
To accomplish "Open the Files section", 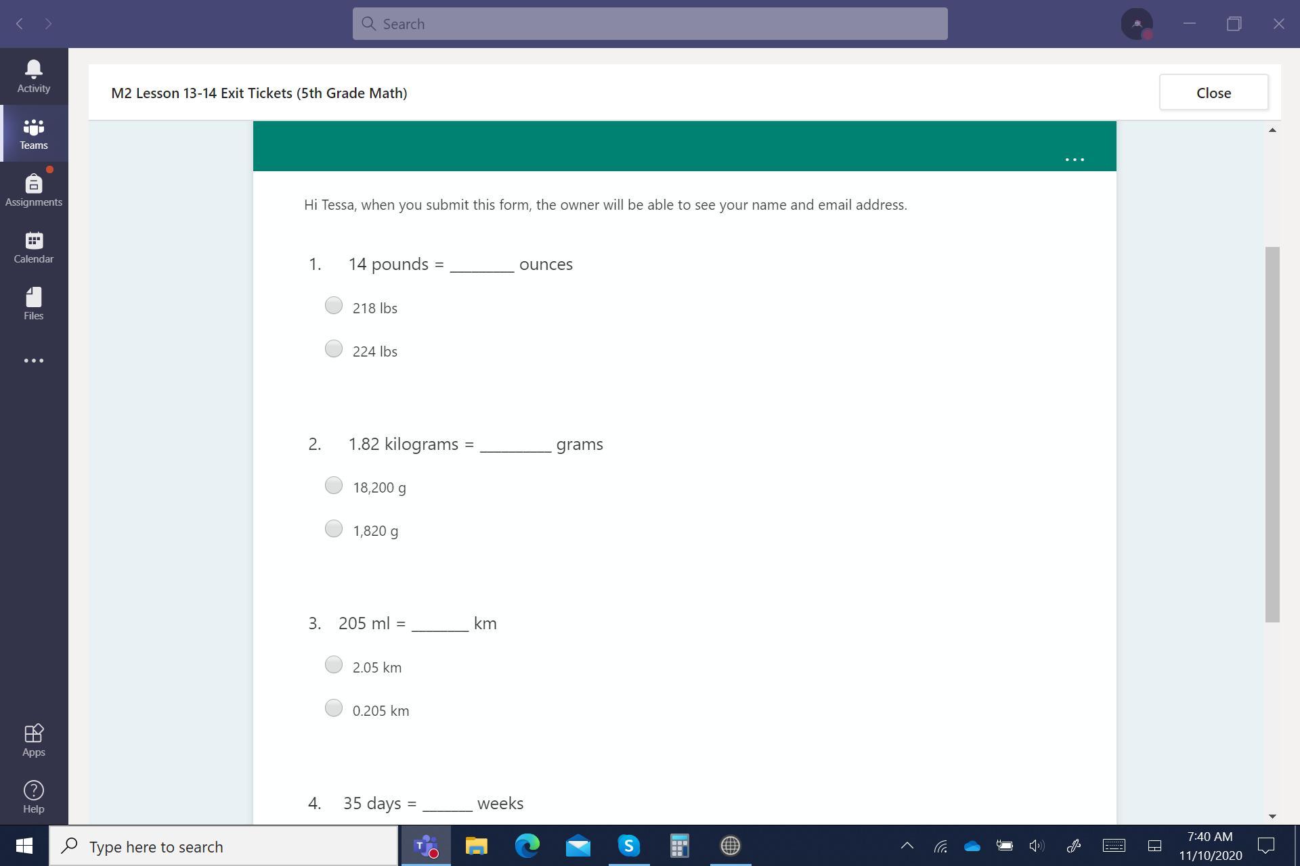I will (x=33, y=304).
